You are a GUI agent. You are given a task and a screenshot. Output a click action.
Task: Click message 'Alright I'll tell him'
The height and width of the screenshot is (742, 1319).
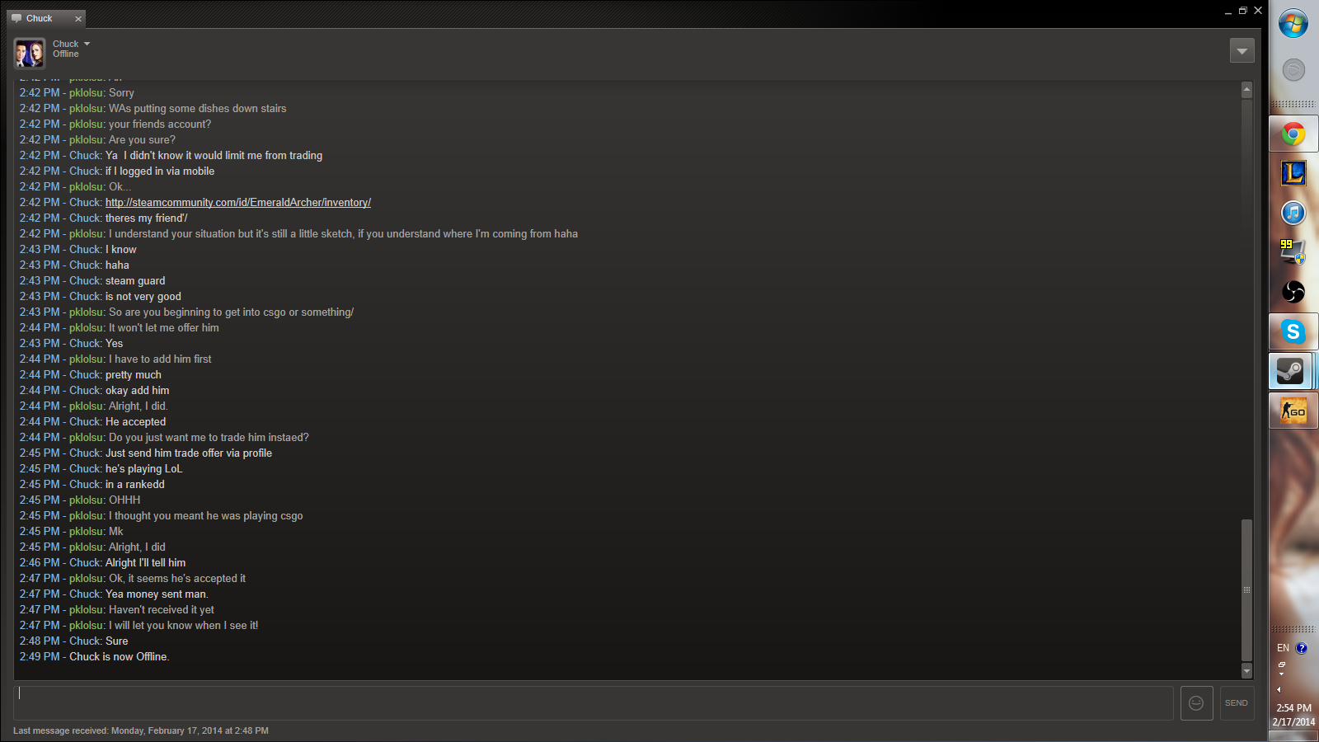pos(146,562)
